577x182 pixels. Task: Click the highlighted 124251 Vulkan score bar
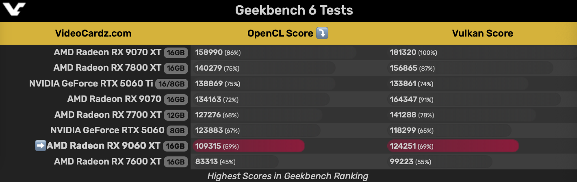click(x=452, y=146)
